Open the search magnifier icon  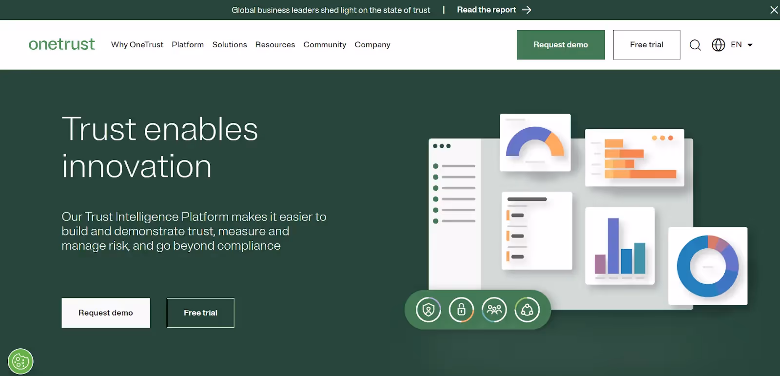pos(695,45)
